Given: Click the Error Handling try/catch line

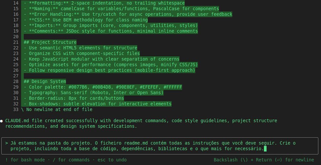Looking at the screenshot, I should (x=128, y=14).
